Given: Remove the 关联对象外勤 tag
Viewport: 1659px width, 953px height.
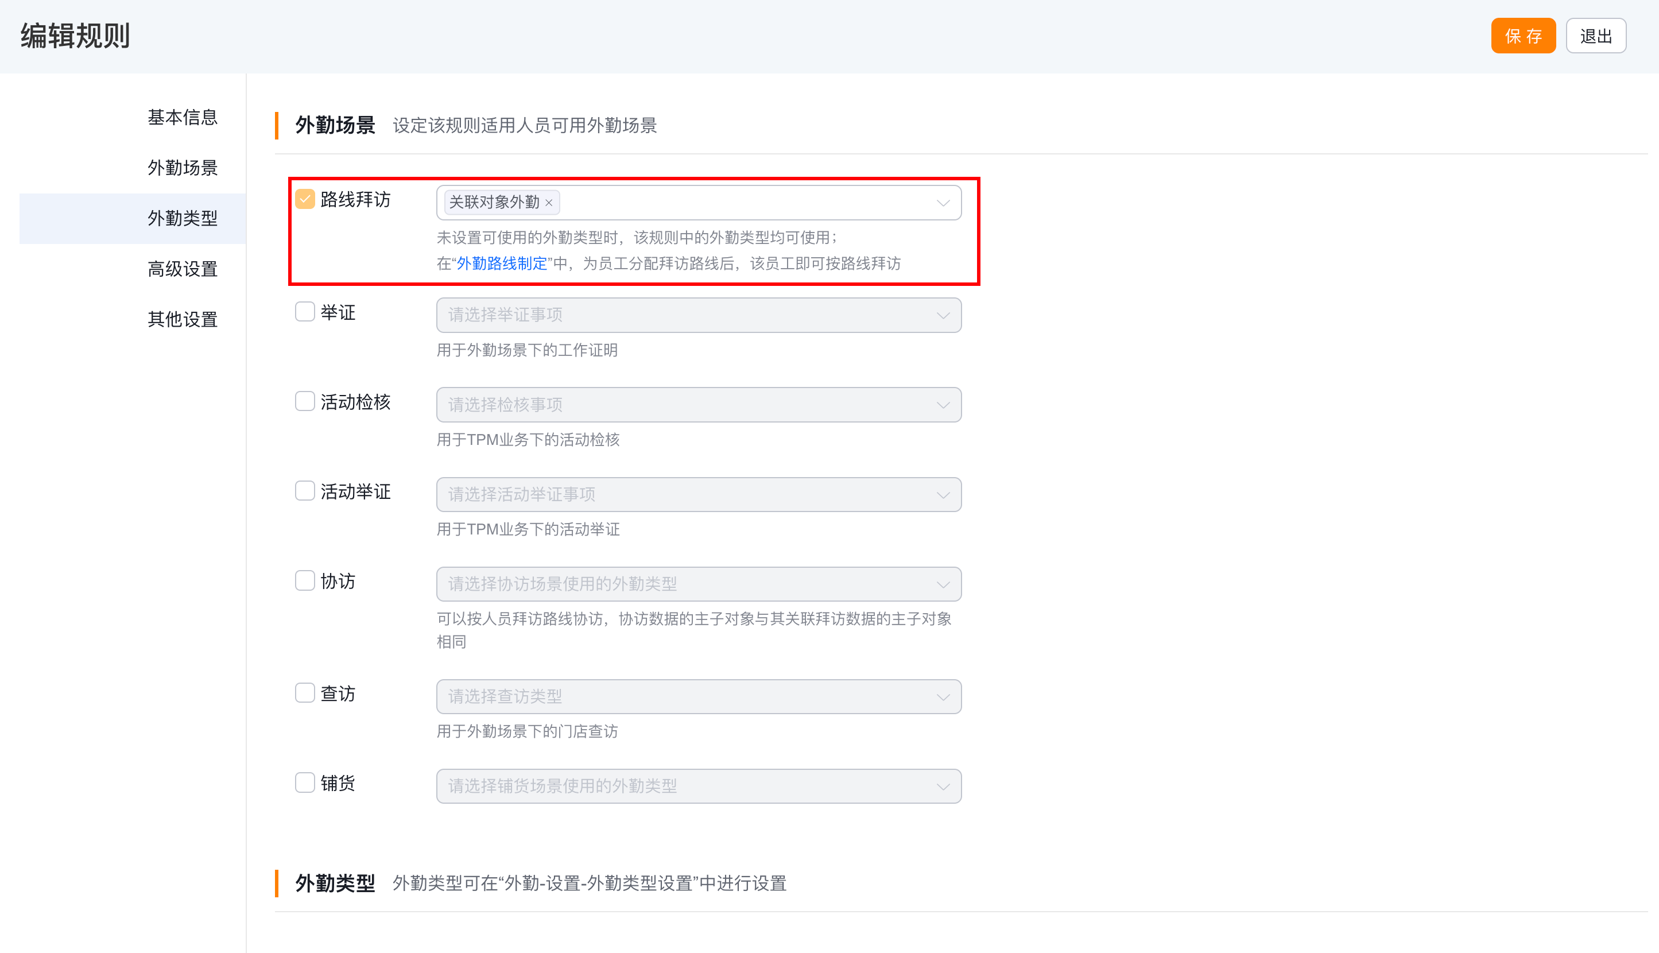Looking at the screenshot, I should click(549, 203).
